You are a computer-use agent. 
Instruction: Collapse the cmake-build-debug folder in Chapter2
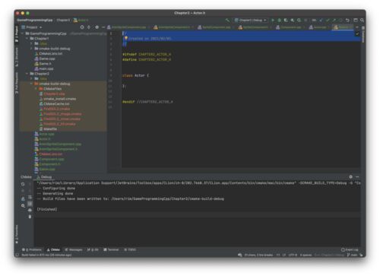tap(31, 84)
